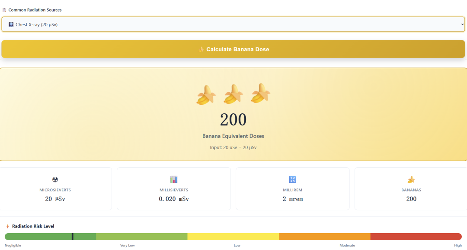Click the BANANAS card label
This screenshot has width=467, height=250.
tap(411, 190)
